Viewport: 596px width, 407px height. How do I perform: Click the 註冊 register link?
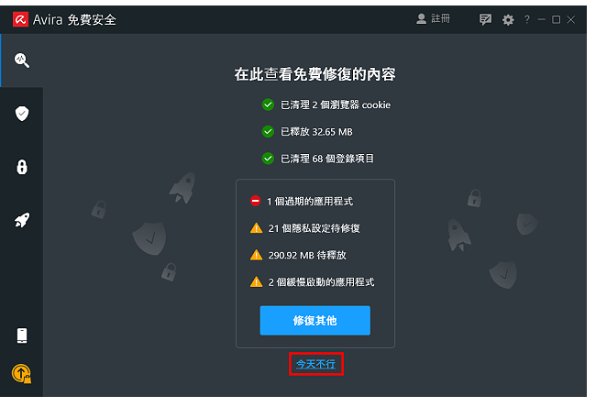(x=440, y=18)
